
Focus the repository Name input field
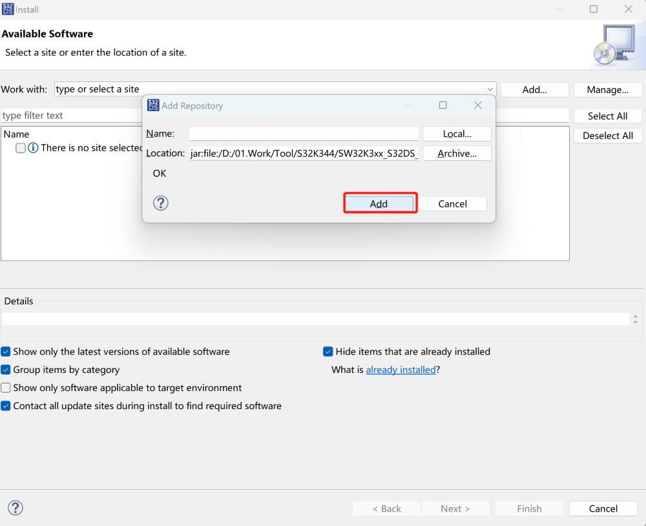[304, 134]
